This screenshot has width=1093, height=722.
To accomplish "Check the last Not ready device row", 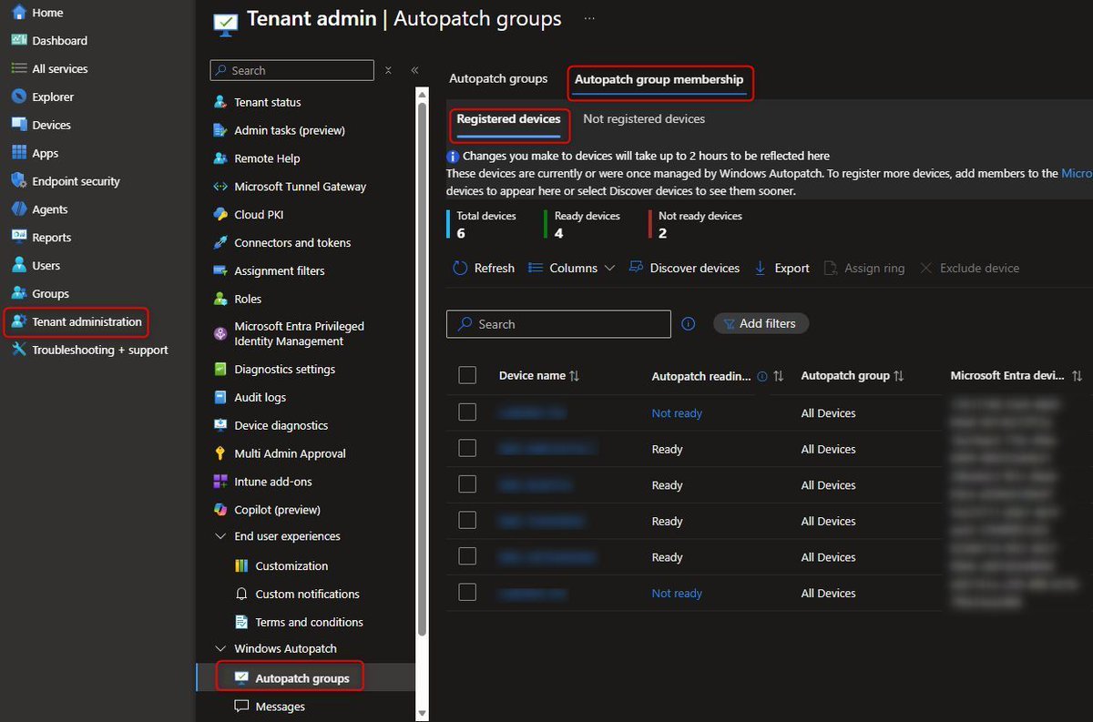I will pyautogui.click(x=467, y=592).
